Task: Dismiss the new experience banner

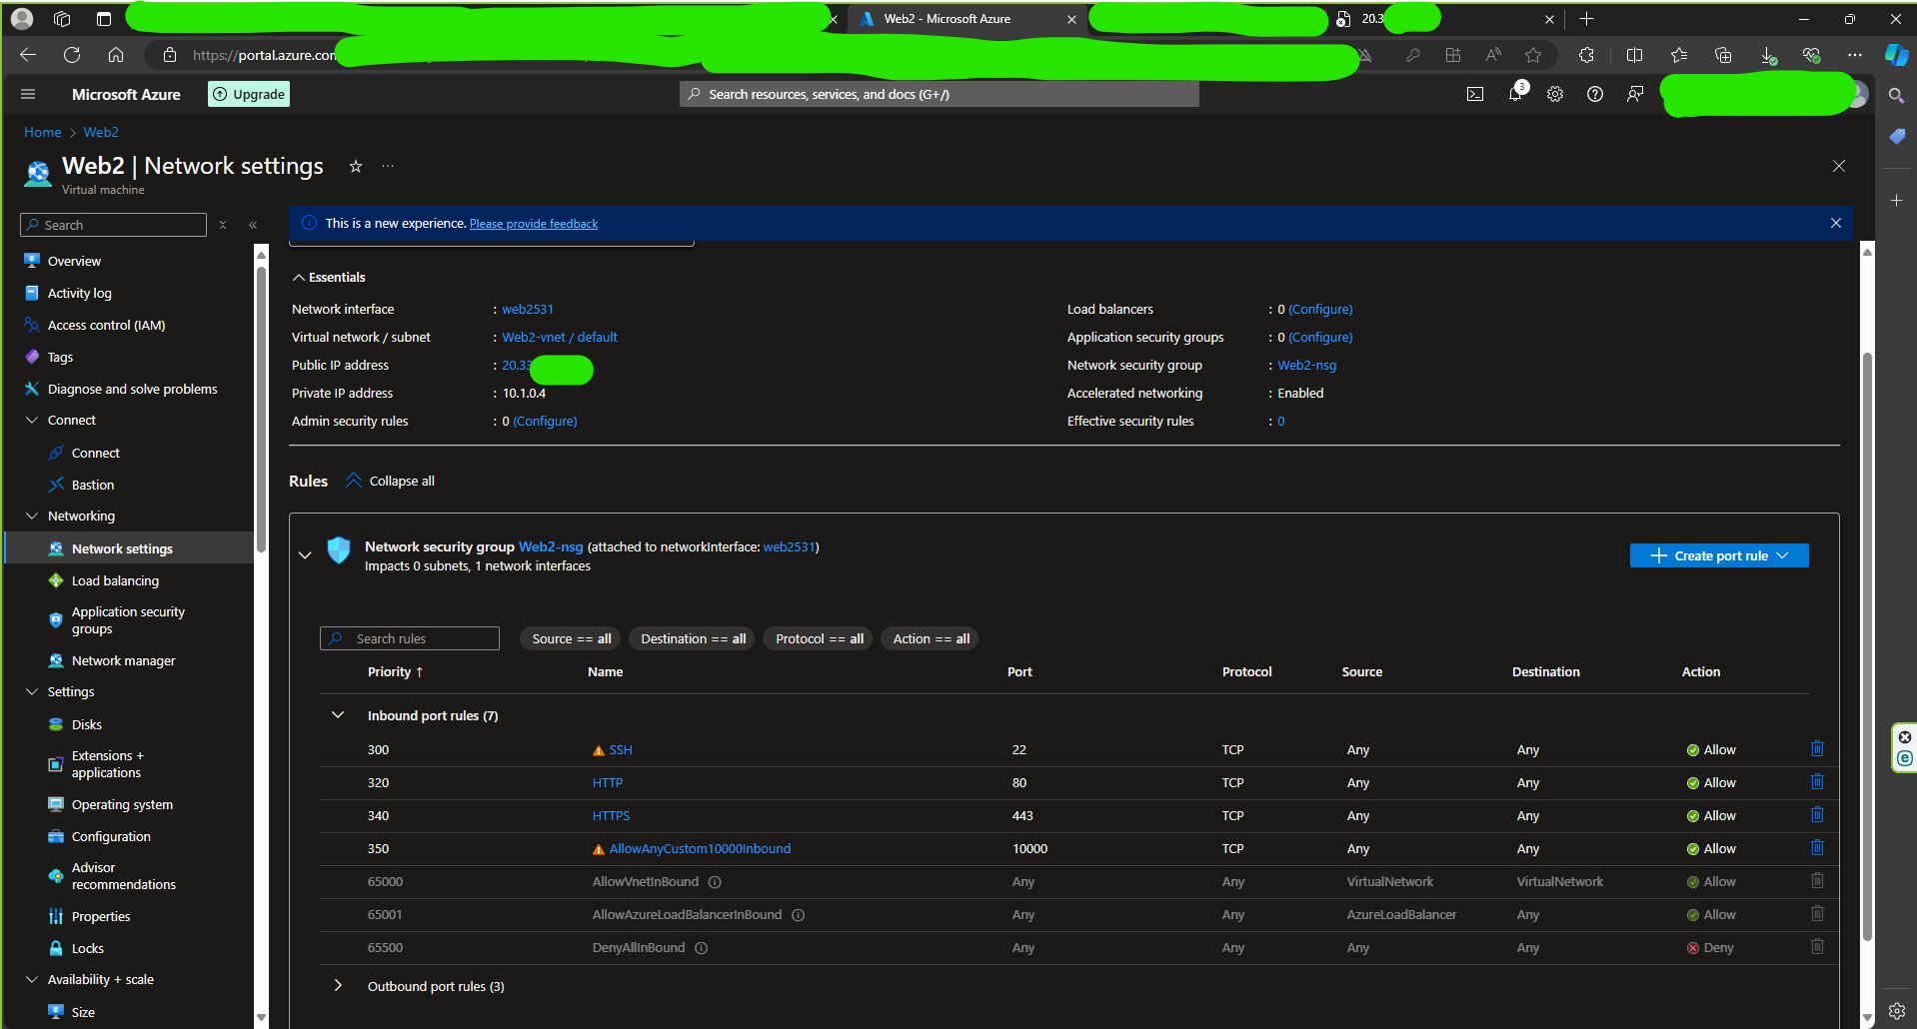Action: [1836, 223]
